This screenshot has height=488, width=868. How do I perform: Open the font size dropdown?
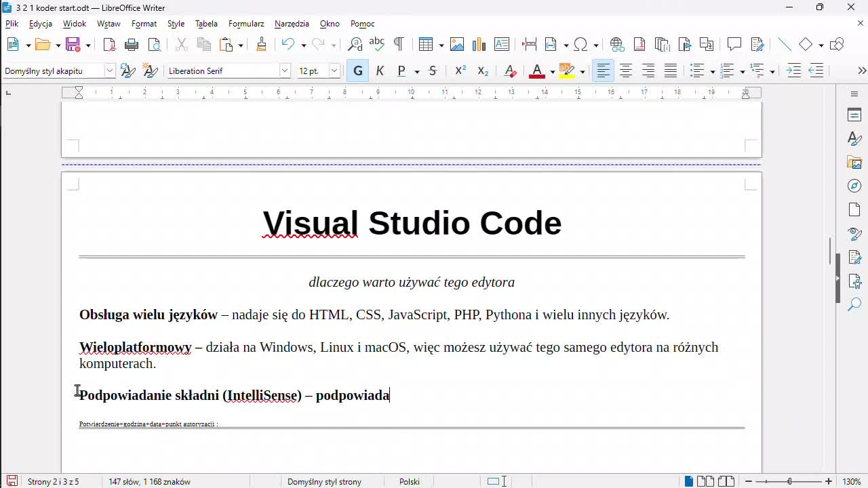[334, 71]
